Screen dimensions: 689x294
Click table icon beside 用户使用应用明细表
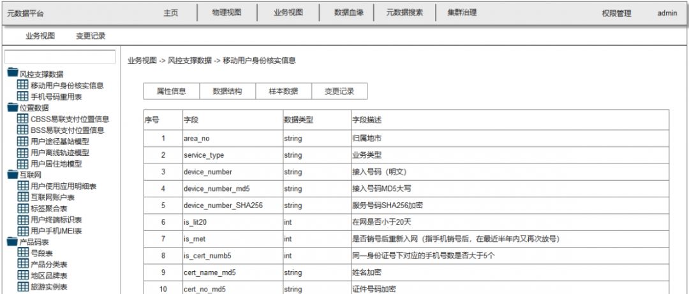[x=22, y=186]
